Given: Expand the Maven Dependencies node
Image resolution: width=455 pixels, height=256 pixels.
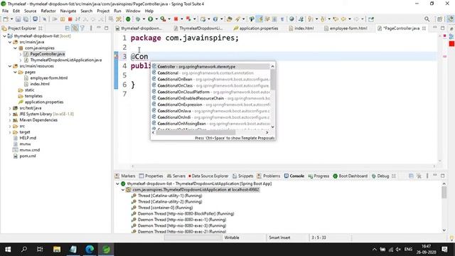Looking at the screenshot, I should click(10, 120).
